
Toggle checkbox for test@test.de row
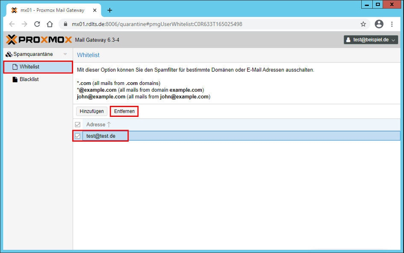click(78, 136)
